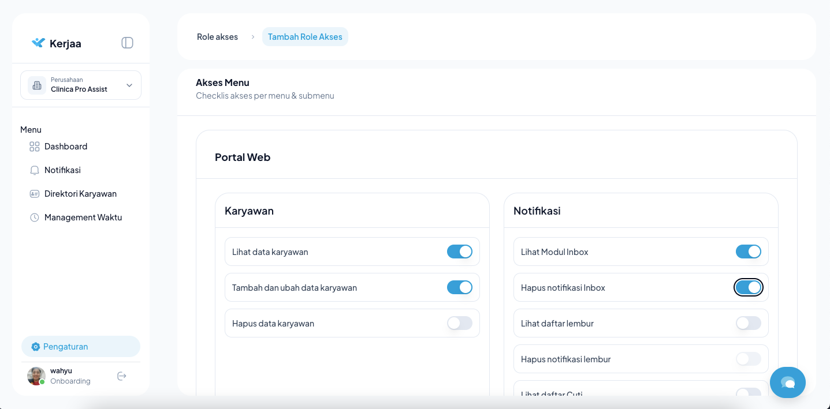
Task: Open the chat support bubble
Action: [x=787, y=382]
